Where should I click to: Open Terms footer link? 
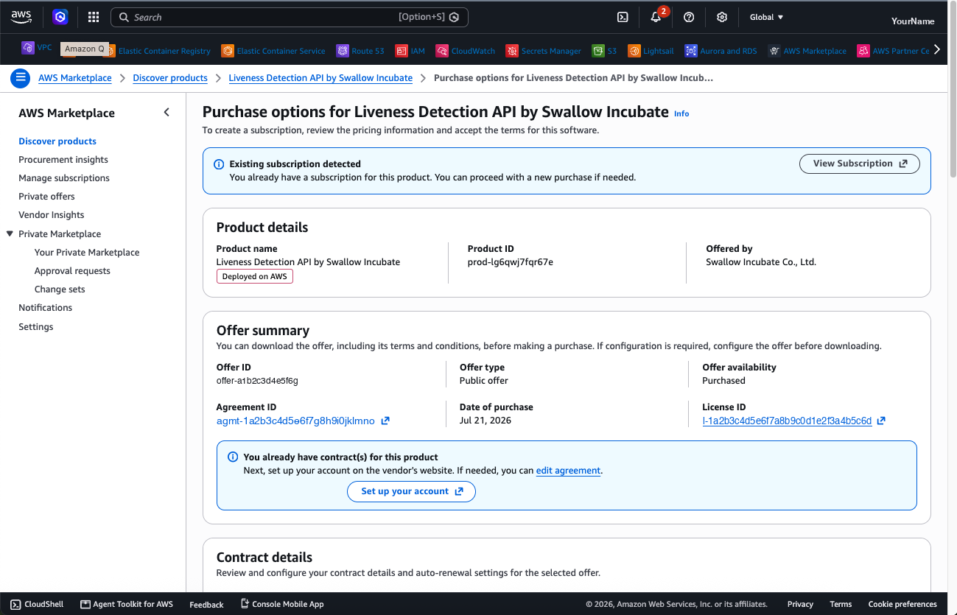click(x=841, y=604)
